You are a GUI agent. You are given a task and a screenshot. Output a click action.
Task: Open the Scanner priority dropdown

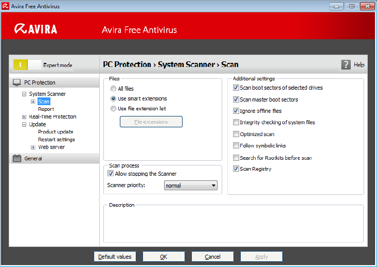pyautogui.click(x=191, y=186)
